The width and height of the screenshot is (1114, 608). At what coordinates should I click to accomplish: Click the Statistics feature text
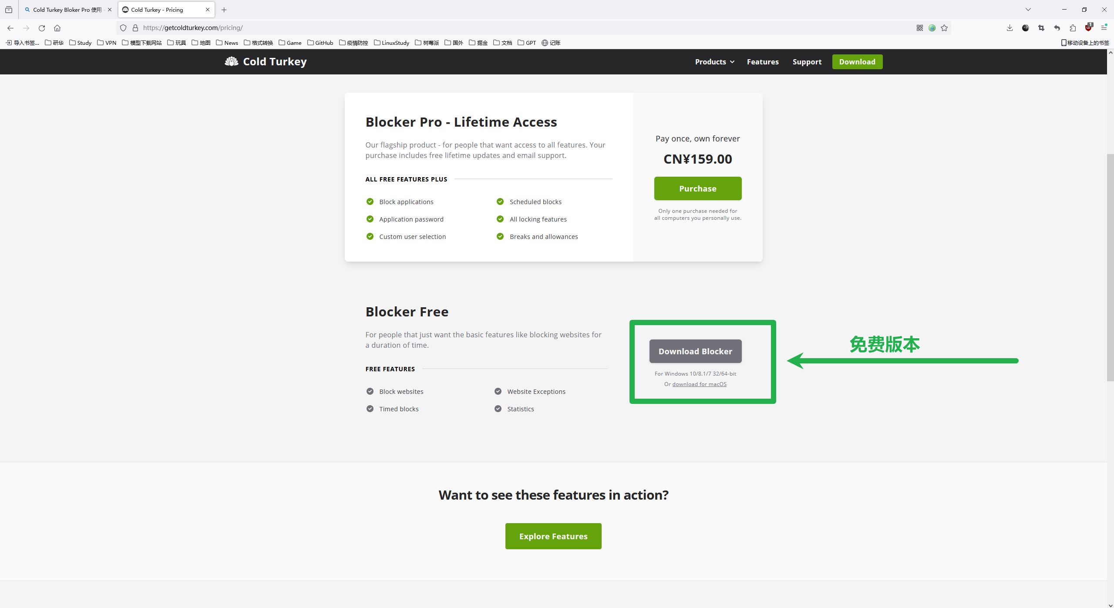click(x=520, y=409)
